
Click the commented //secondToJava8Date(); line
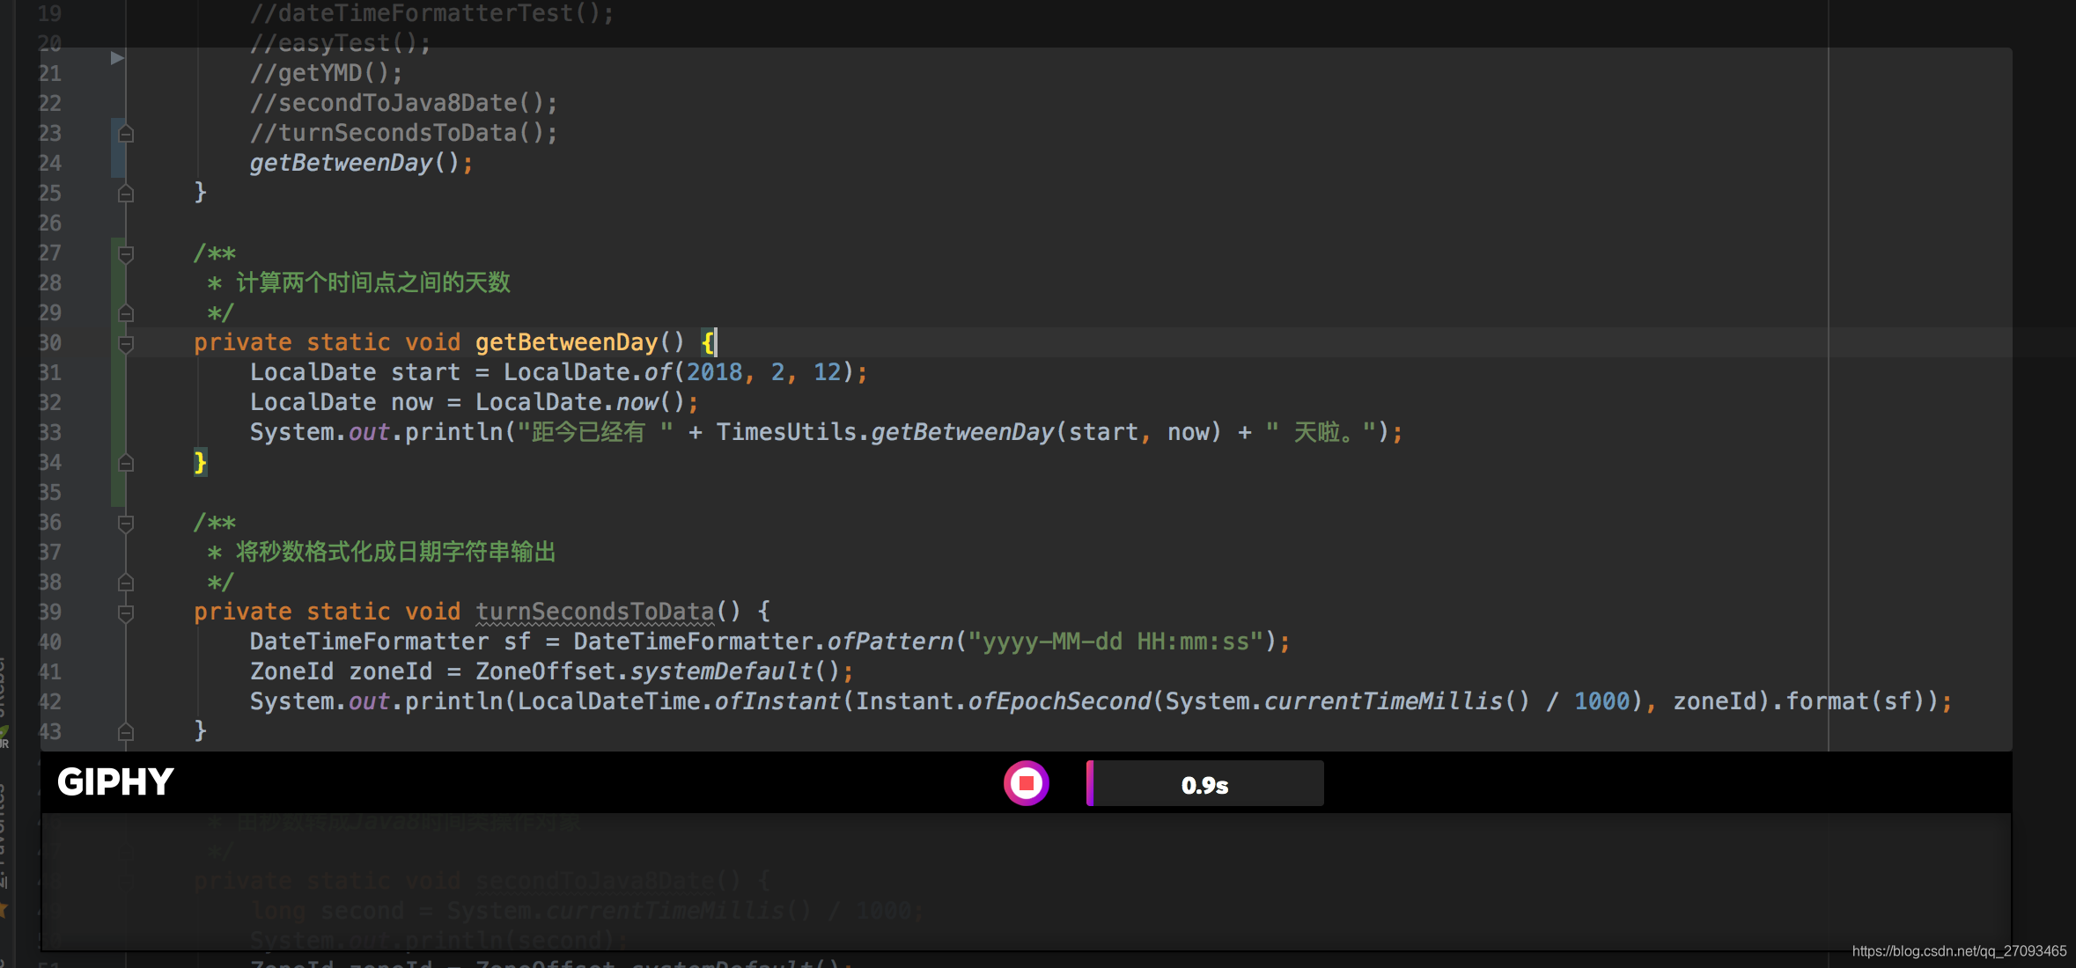(x=403, y=103)
